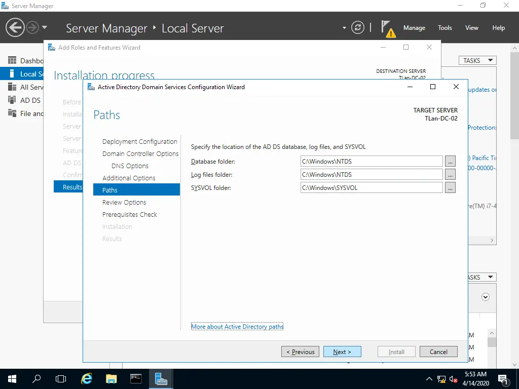
Task: Open Command Prompt from the taskbar
Action: click(x=136, y=379)
